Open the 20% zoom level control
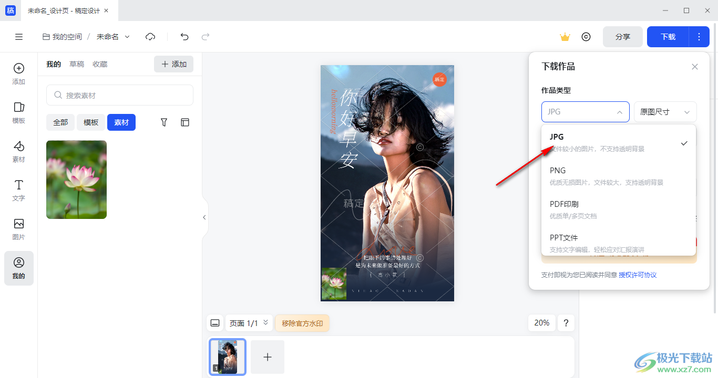718x378 pixels. (x=542, y=323)
